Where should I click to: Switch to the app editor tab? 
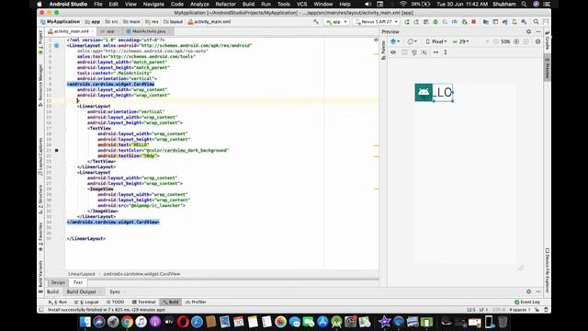click(108, 31)
